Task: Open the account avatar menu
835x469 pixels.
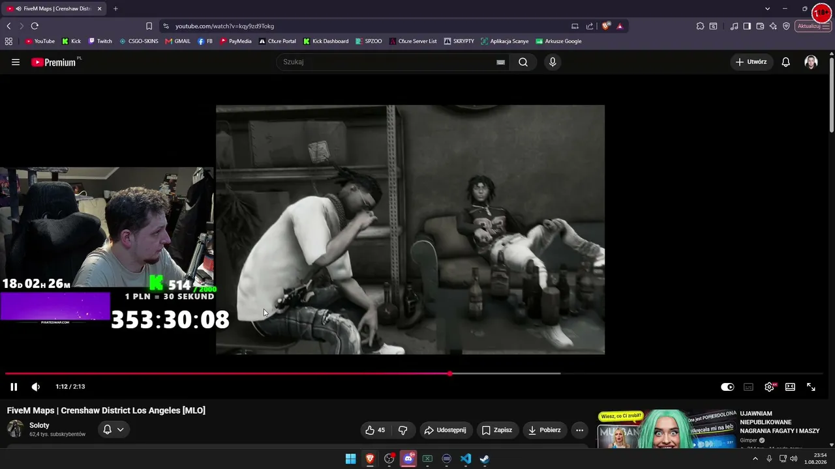Action: (x=811, y=62)
